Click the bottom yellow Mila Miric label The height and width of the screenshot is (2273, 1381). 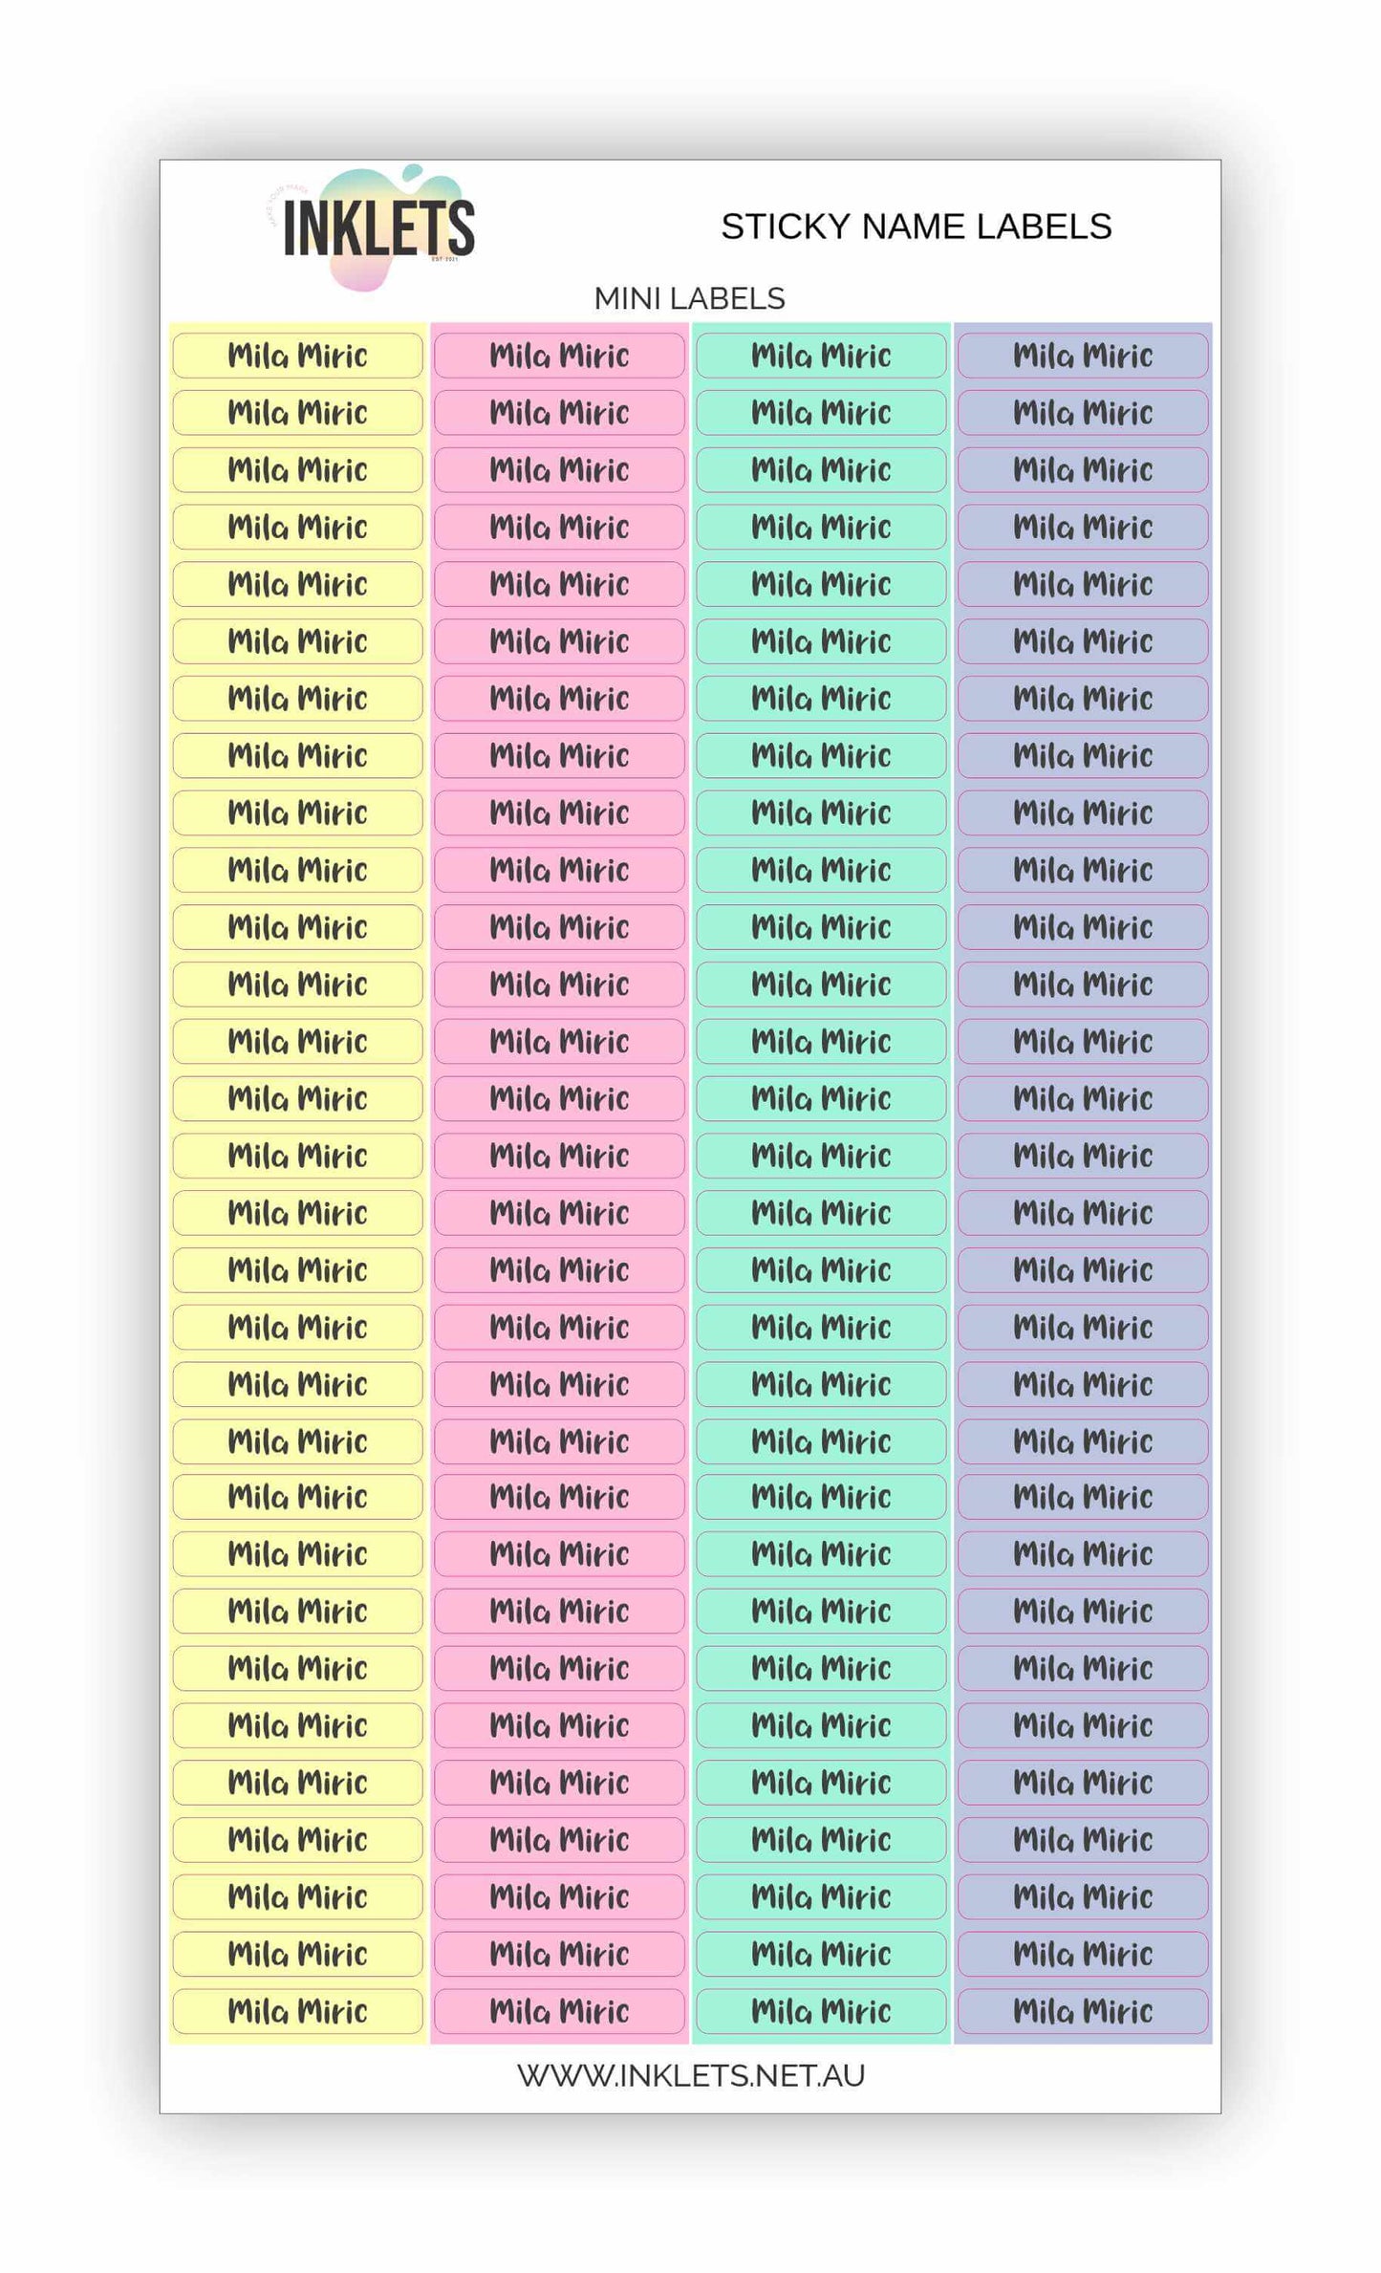(297, 2011)
